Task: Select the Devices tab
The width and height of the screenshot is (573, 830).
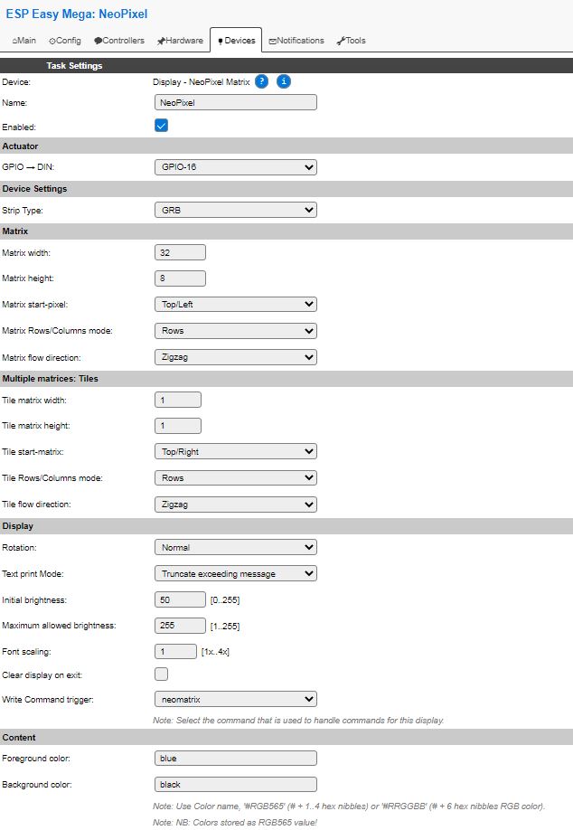Action: coord(236,40)
